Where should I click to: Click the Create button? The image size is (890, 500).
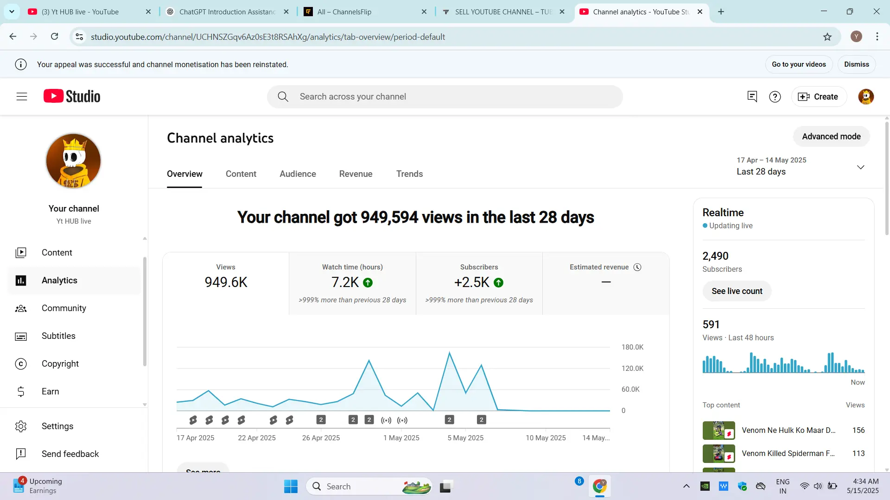click(x=819, y=97)
